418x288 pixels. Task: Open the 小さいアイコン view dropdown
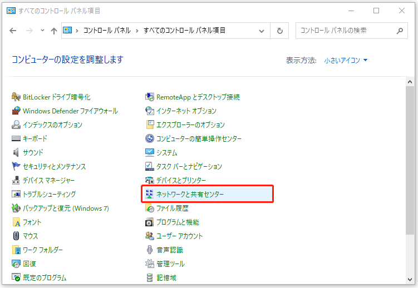coord(346,61)
